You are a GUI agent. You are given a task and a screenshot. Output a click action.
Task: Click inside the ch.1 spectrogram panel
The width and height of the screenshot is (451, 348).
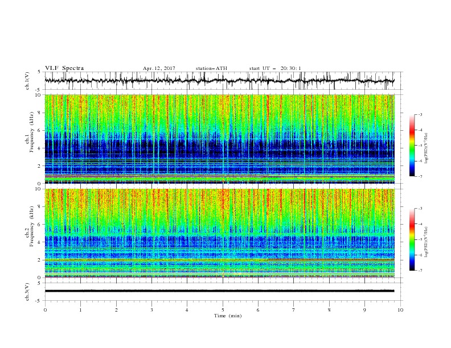tap(219, 139)
